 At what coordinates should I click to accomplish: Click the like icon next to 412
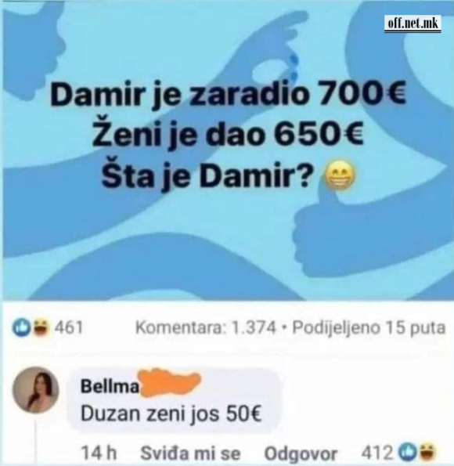click(406, 451)
